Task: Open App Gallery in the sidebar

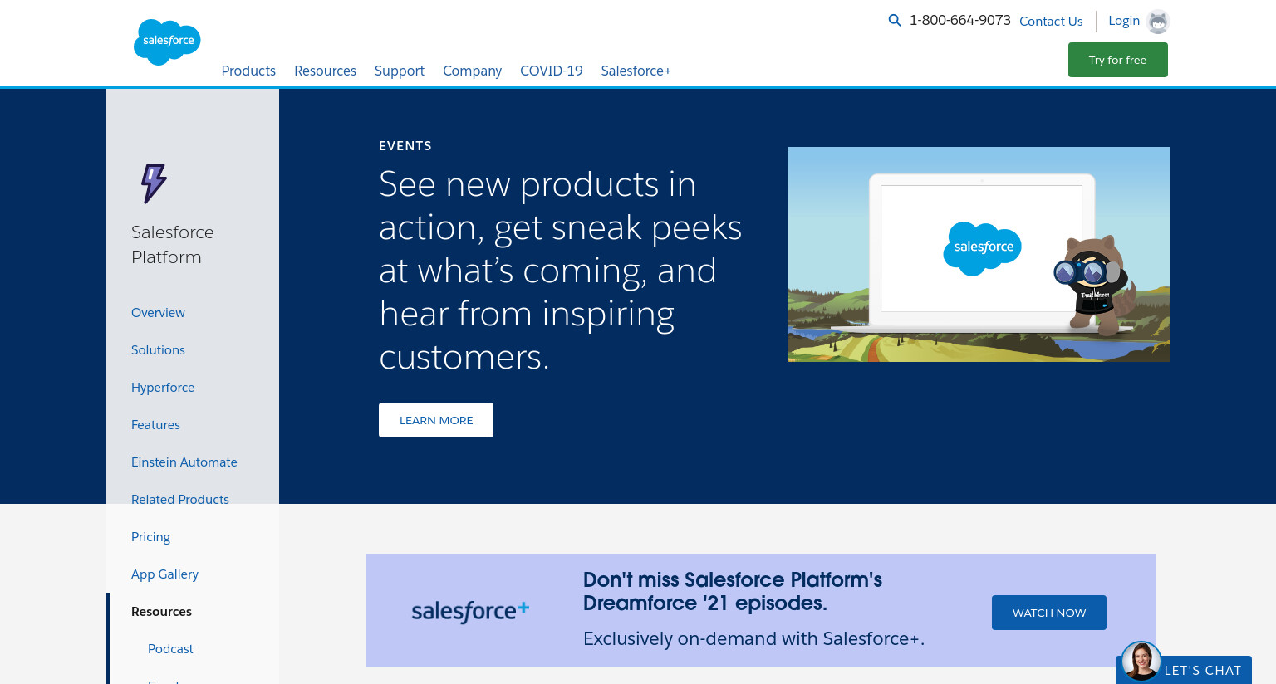Action: [164, 574]
